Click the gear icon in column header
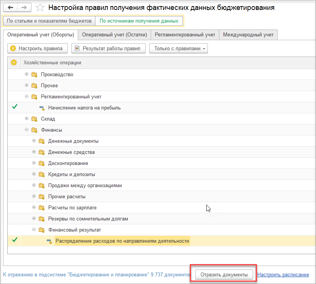The width and height of the screenshot is (316, 284). tap(14, 62)
